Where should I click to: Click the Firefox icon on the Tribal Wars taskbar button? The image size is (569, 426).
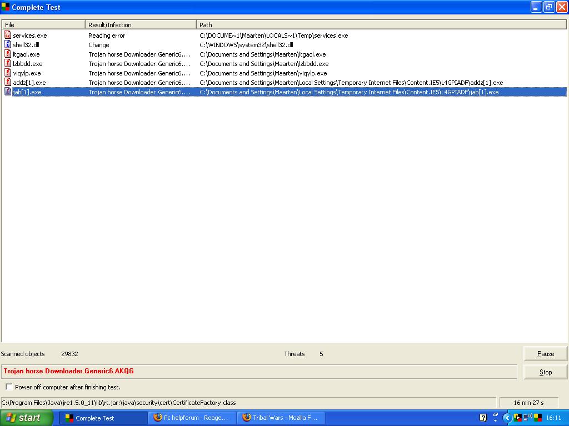pos(246,417)
